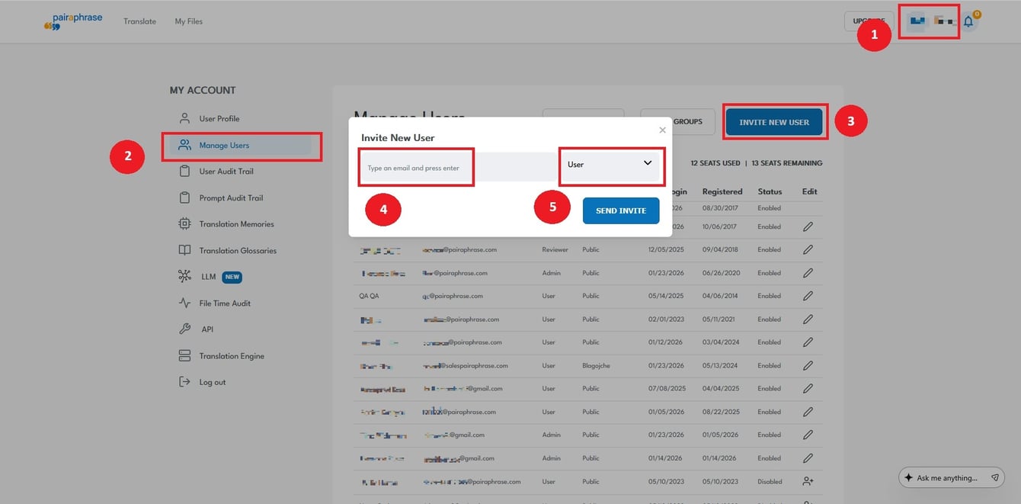This screenshot has width=1021, height=504.
Task: Click the sparkle icon in Ask me anything
Action: tap(908, 477)
